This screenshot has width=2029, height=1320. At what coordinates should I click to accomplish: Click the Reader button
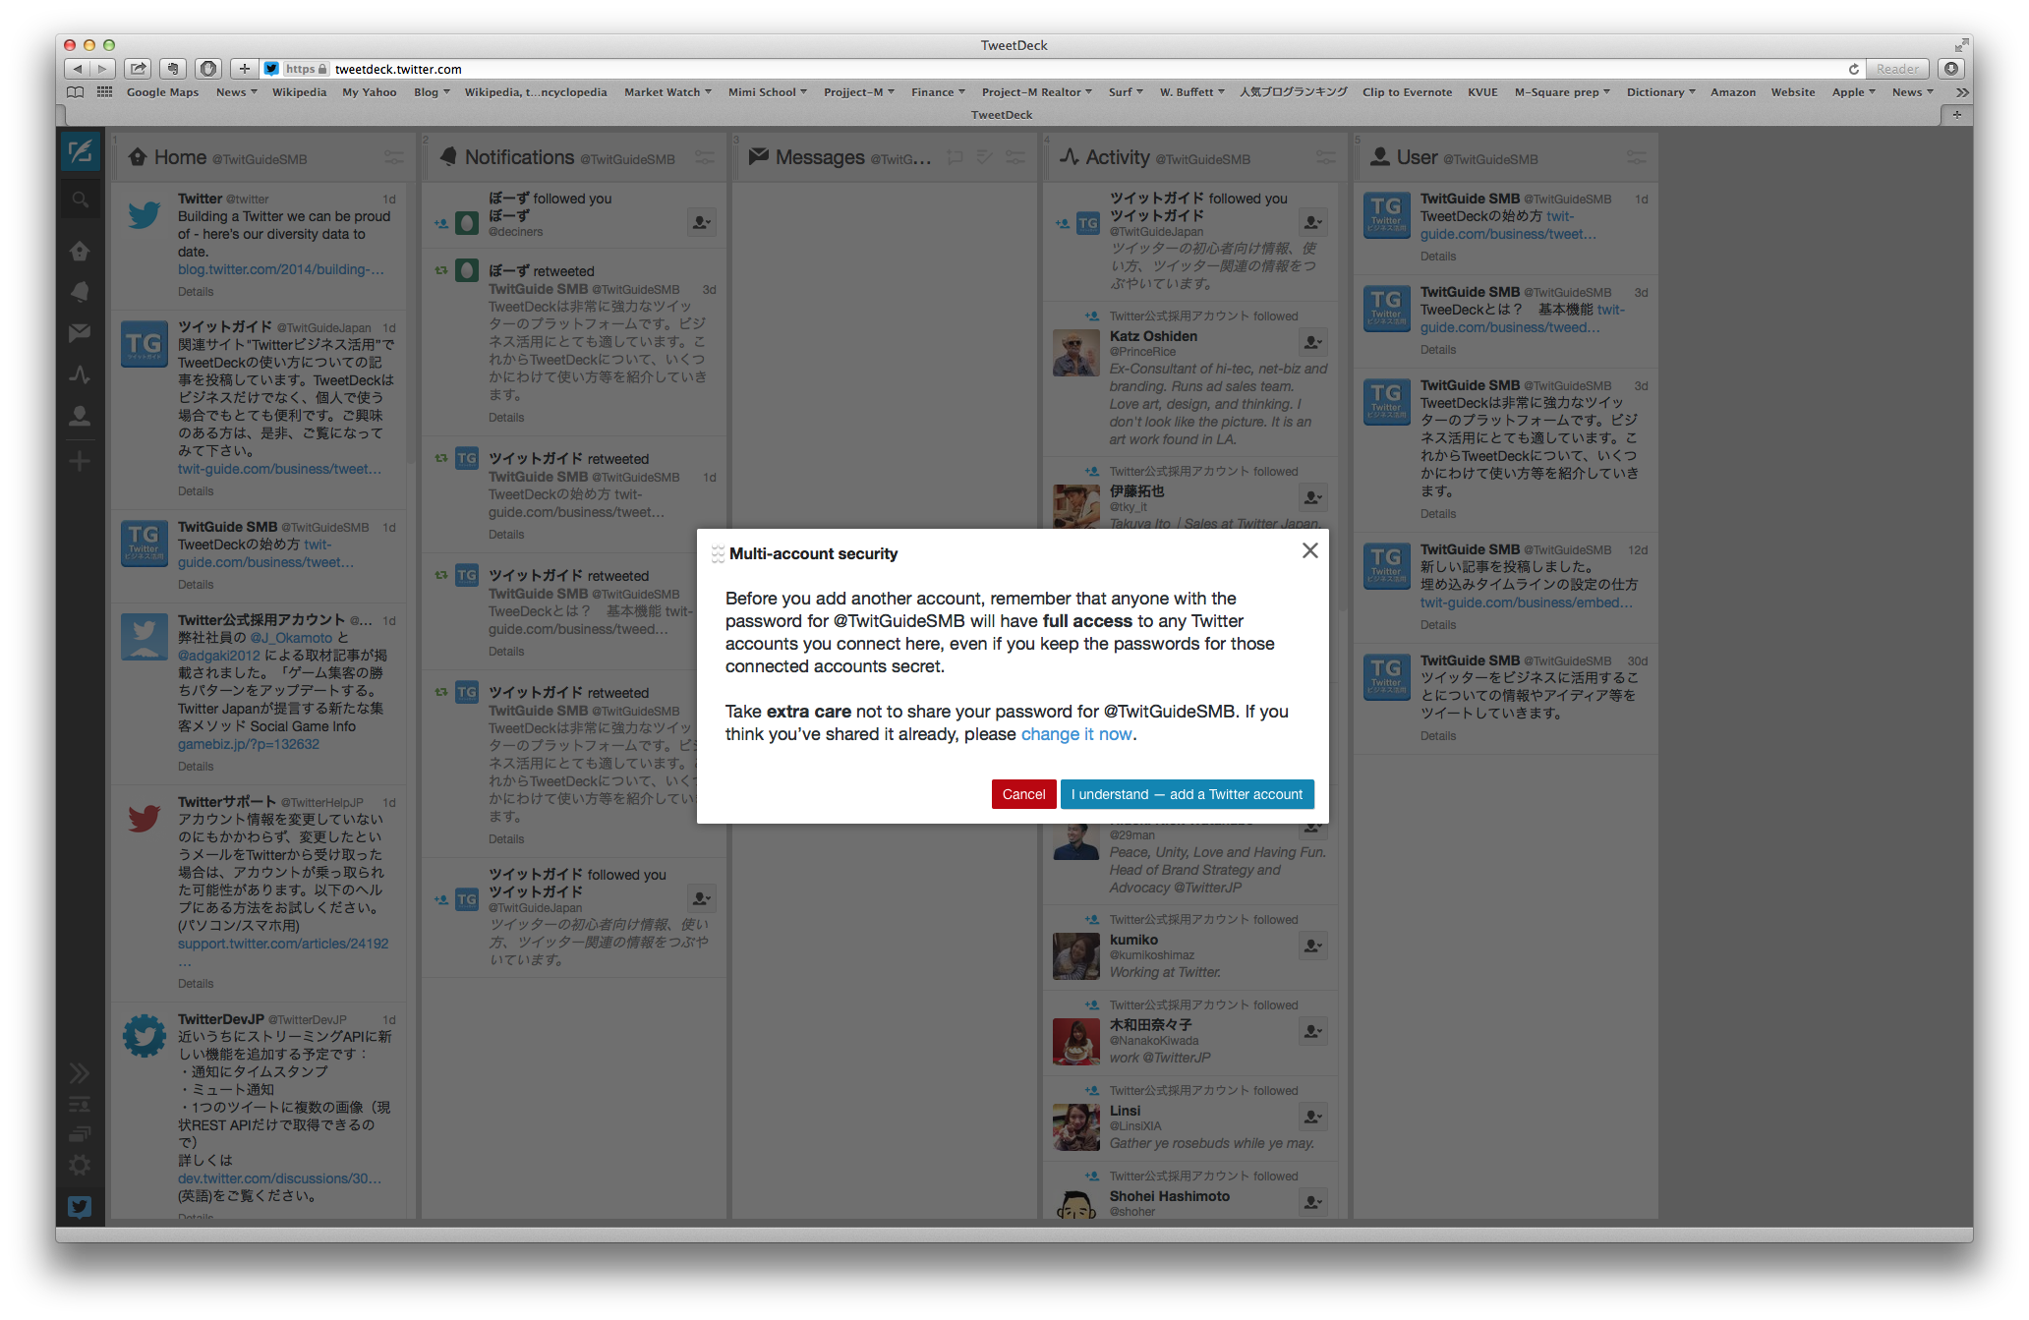pyautogui.click(x=1896, y=69)
